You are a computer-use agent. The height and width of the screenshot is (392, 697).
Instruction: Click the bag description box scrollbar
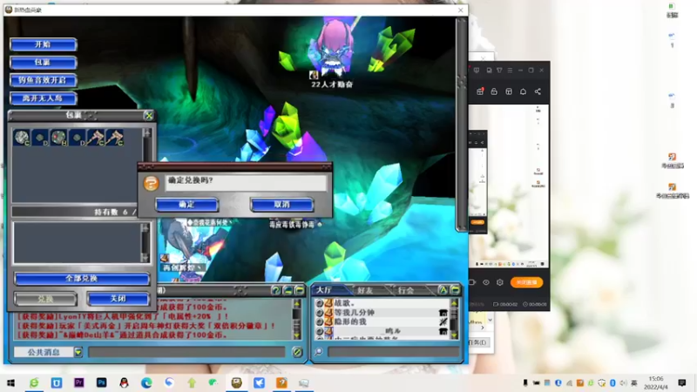tap(145, 243)
